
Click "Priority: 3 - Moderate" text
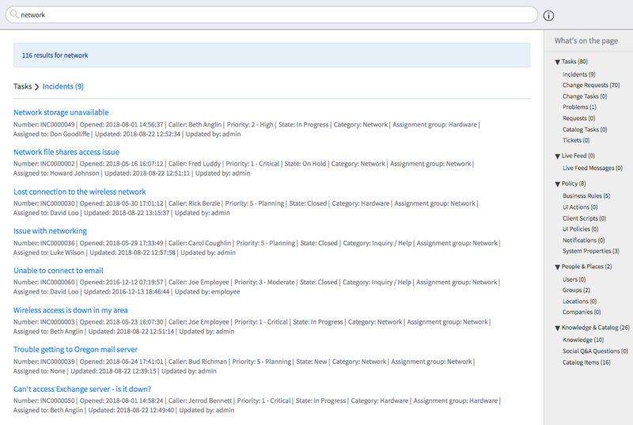[264, 282]
